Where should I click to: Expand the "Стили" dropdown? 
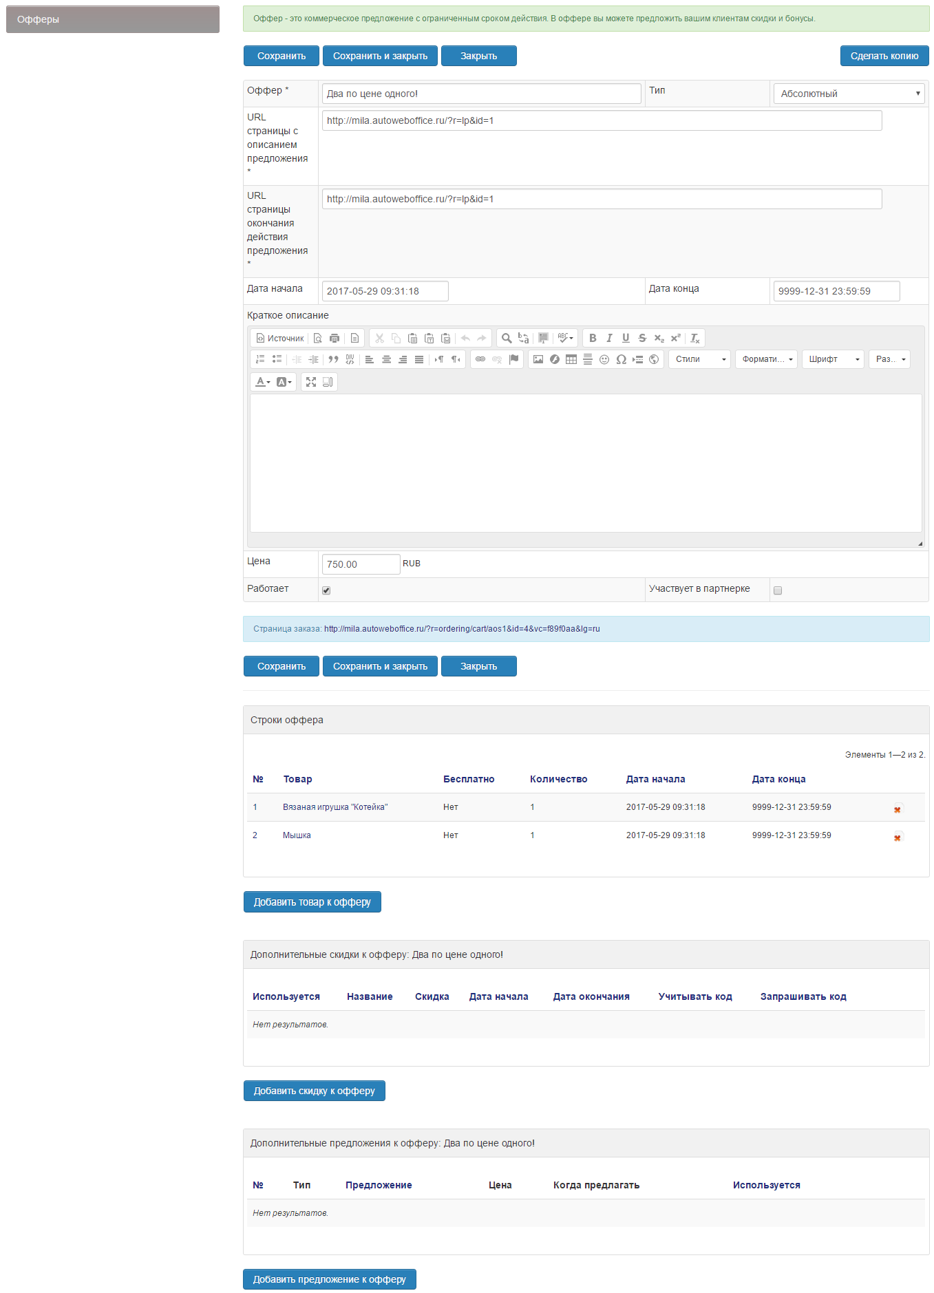tap(700, 359)
